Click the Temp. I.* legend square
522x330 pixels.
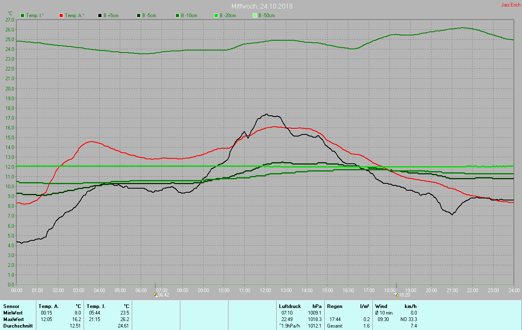tap(22, 15)
